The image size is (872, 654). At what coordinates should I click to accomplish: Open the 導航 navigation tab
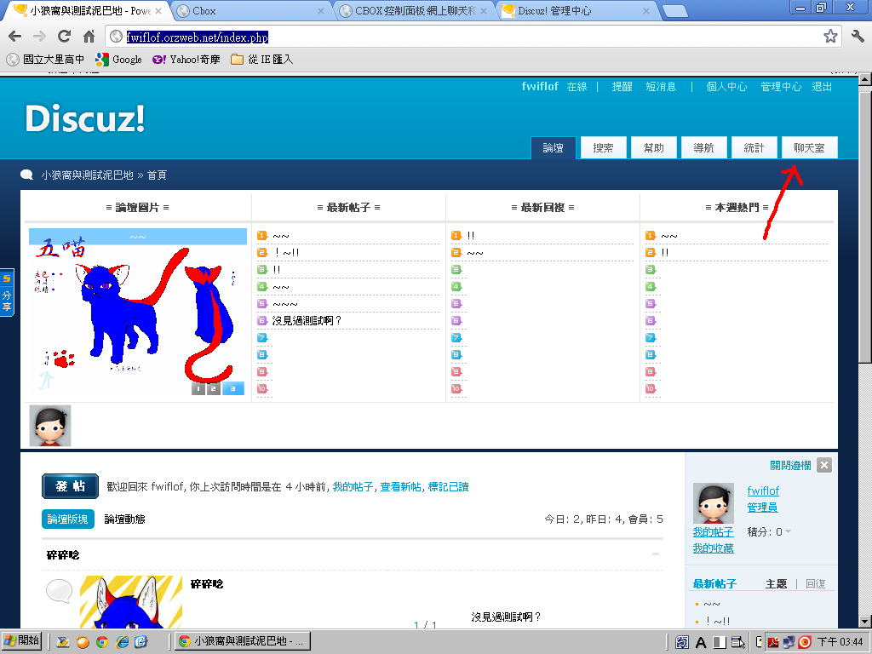[704, 148]
